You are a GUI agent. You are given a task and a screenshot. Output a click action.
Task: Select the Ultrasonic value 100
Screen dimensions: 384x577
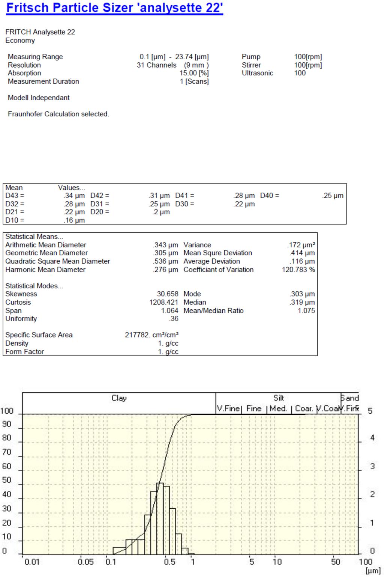tap(300, 73)
